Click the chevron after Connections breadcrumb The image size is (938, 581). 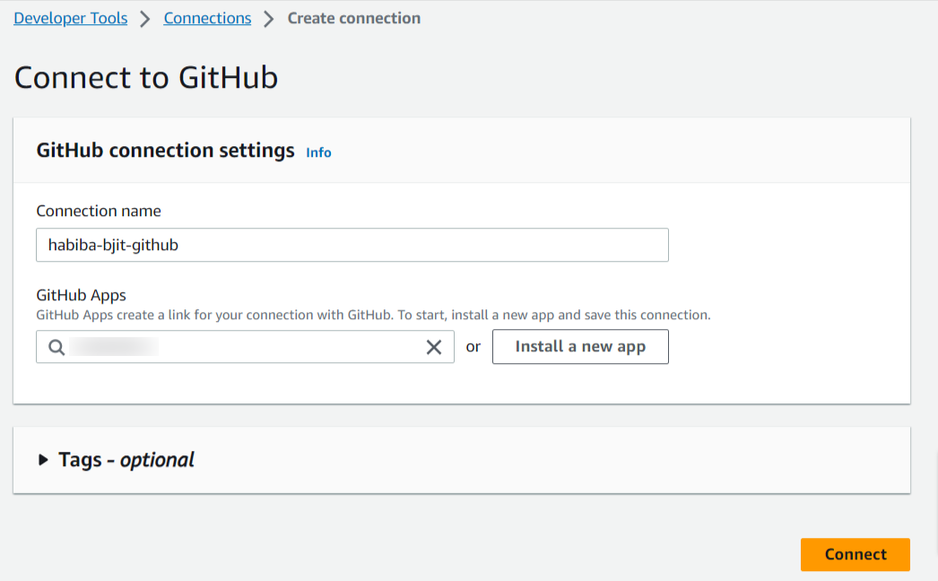tap(269, 19)
